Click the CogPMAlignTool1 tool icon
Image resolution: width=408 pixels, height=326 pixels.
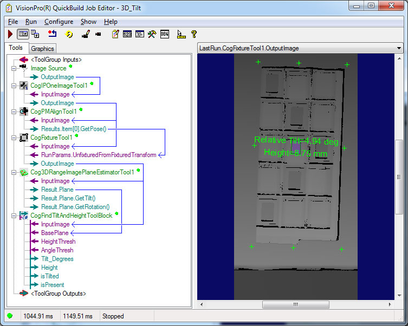click(24, 112)
